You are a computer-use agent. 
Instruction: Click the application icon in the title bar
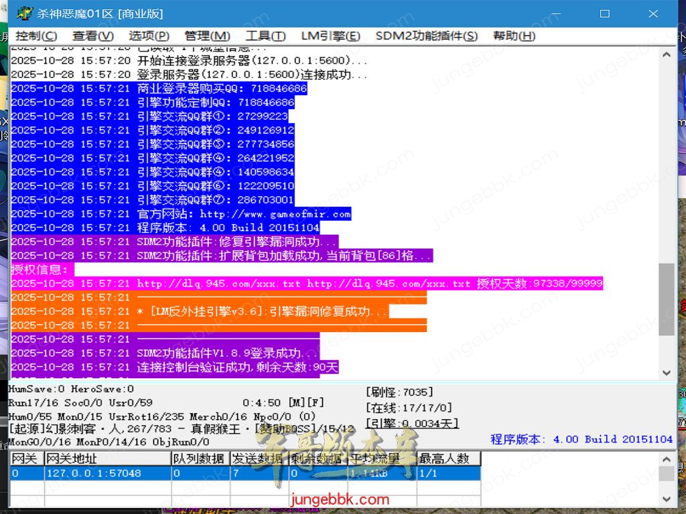coord(24,13)
